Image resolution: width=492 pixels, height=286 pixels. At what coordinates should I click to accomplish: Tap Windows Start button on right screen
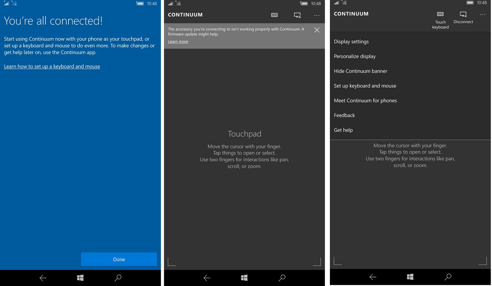tap(410, 277)
